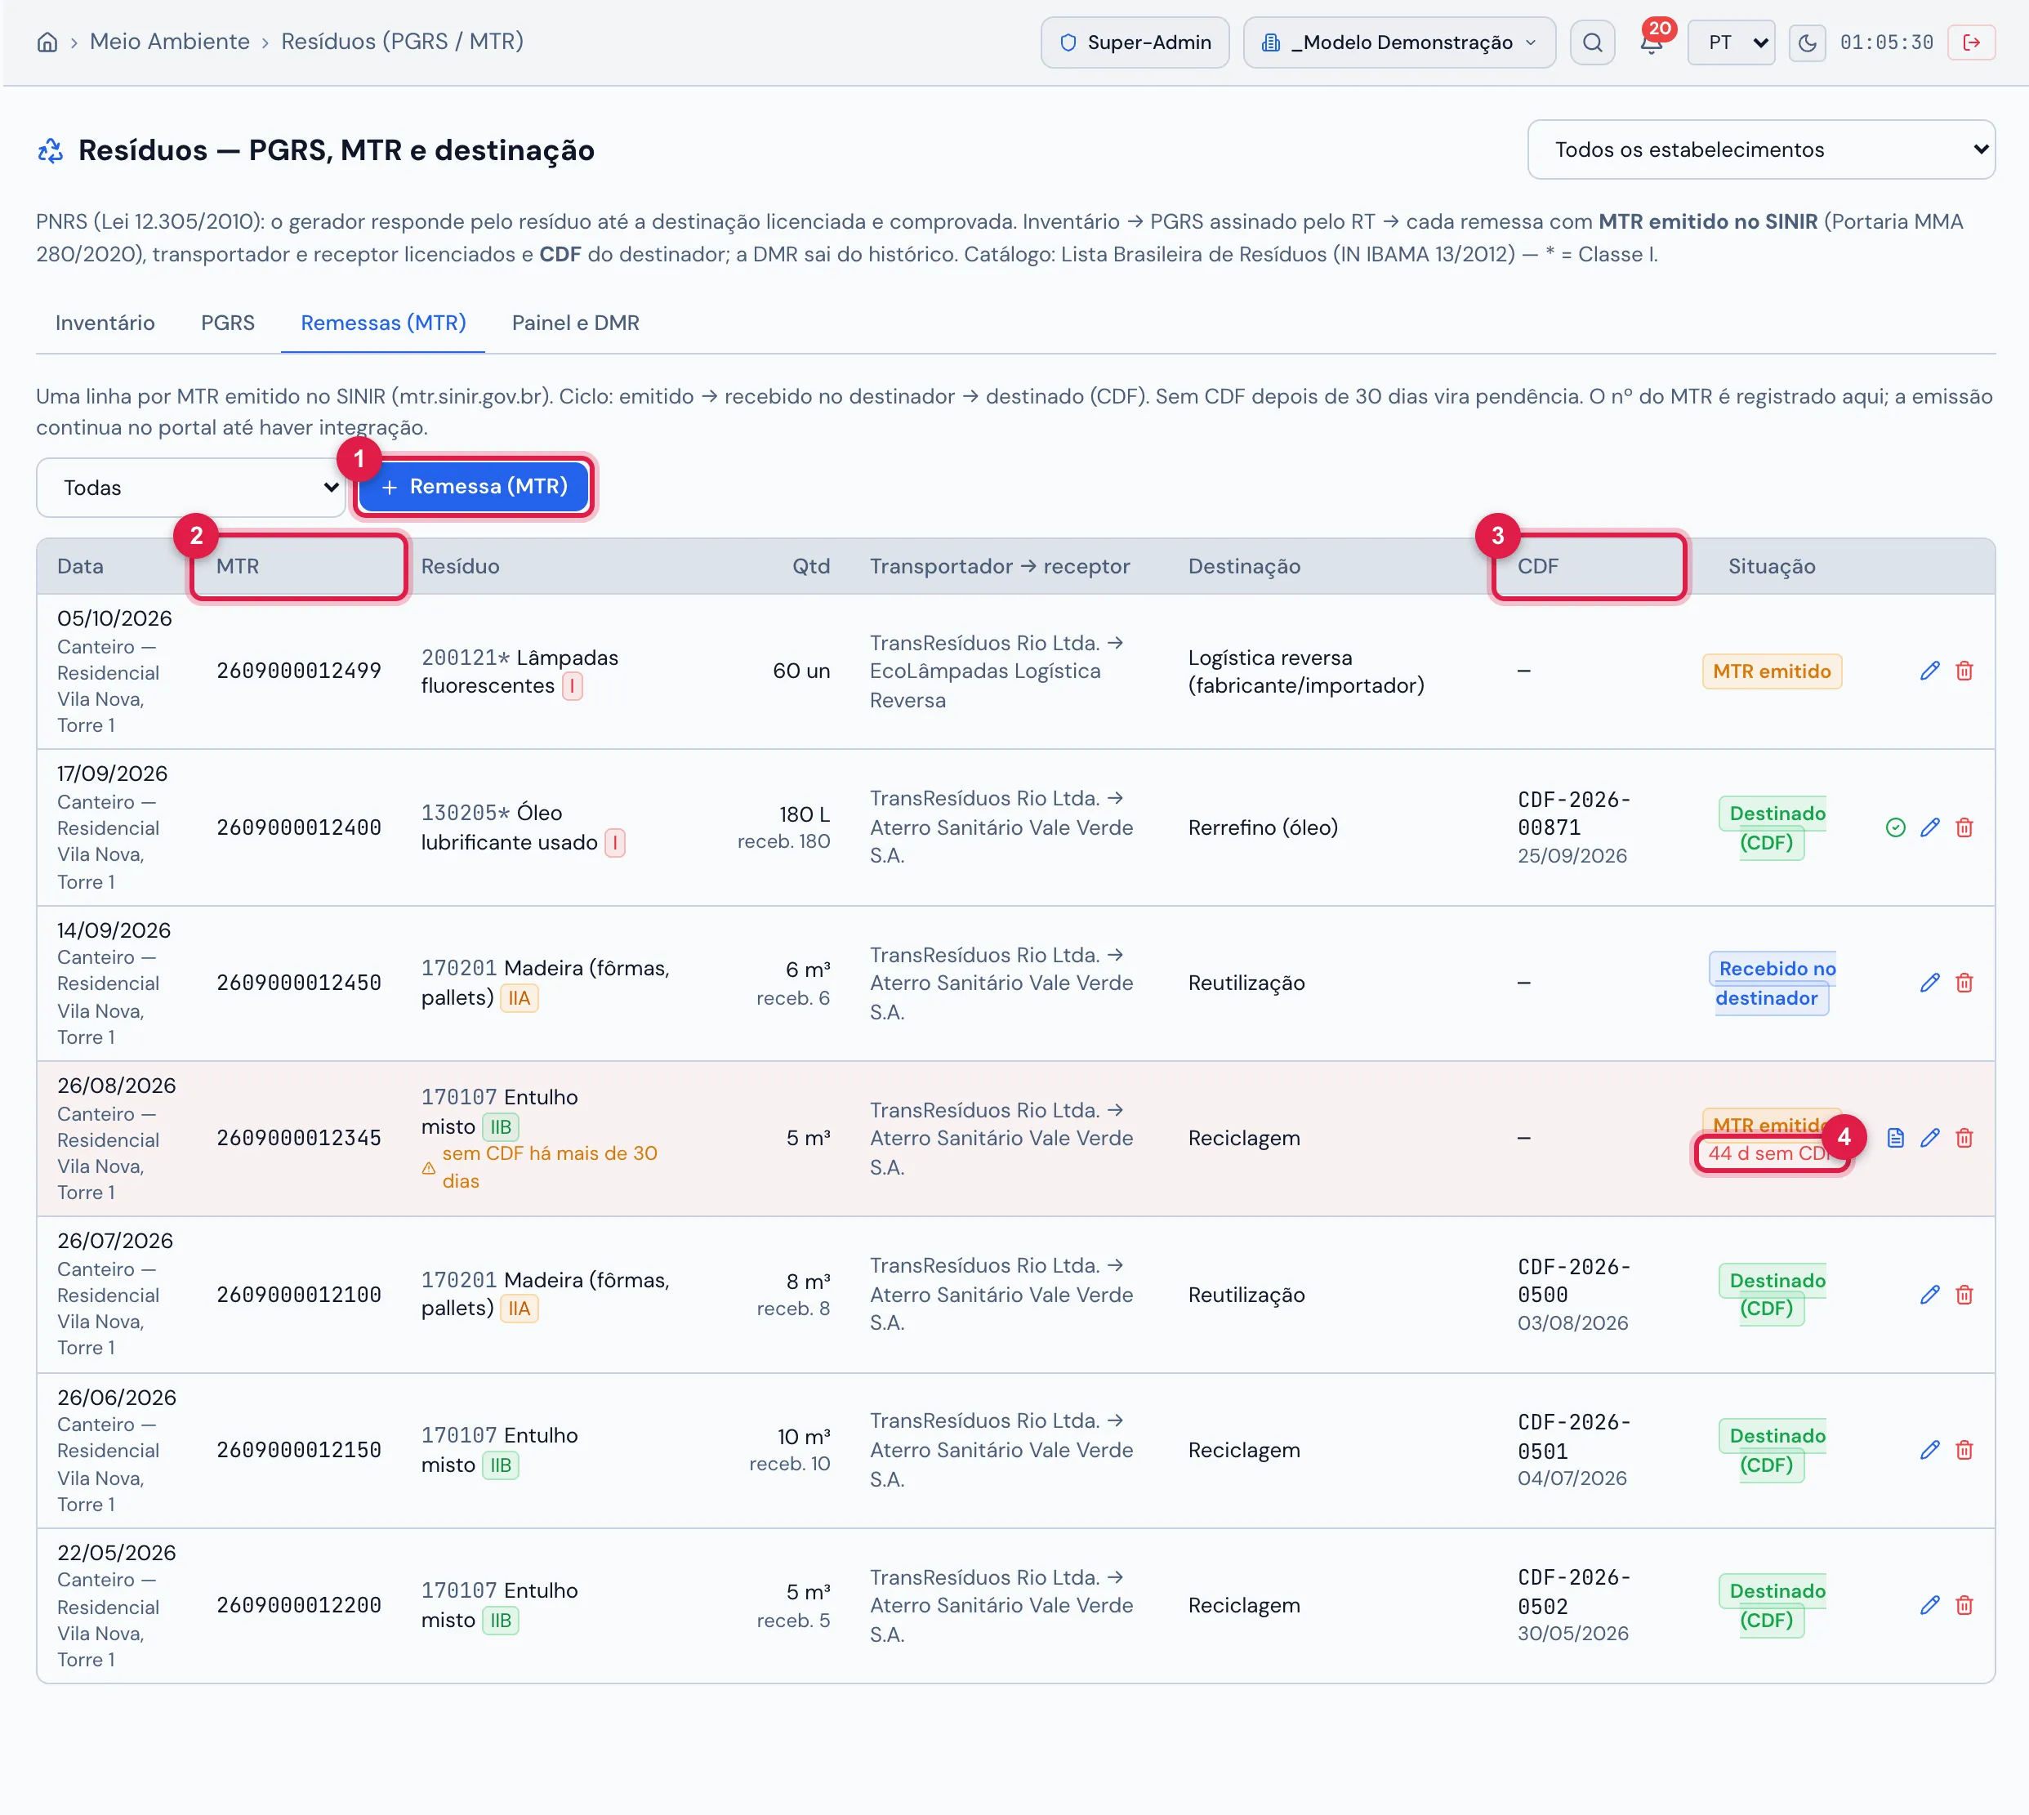Screen dimensions: 2029x1815
Task: Go to the home icon in breadcrumb
Action: 47,42
